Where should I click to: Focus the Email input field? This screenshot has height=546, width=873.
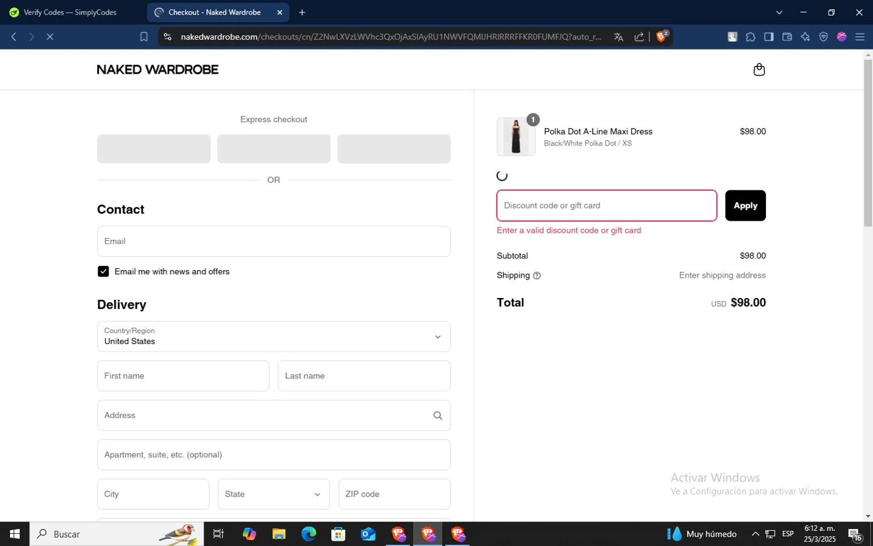274,242
